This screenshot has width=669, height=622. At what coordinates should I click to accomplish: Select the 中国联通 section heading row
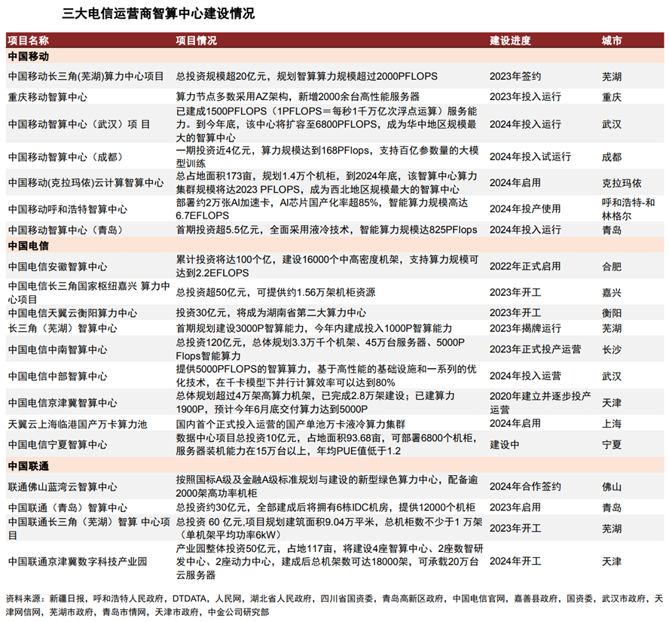(x=334, y=465)
